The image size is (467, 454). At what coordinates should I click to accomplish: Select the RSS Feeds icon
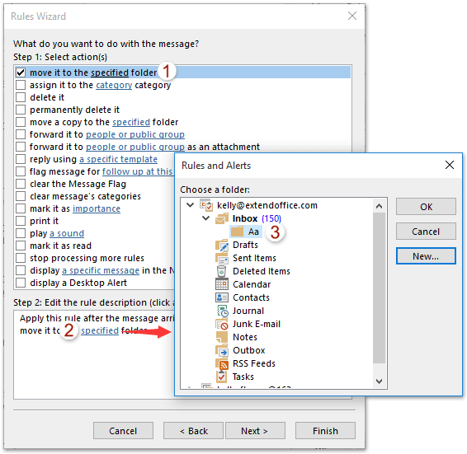pyautogui.click(x=222, y=363)
